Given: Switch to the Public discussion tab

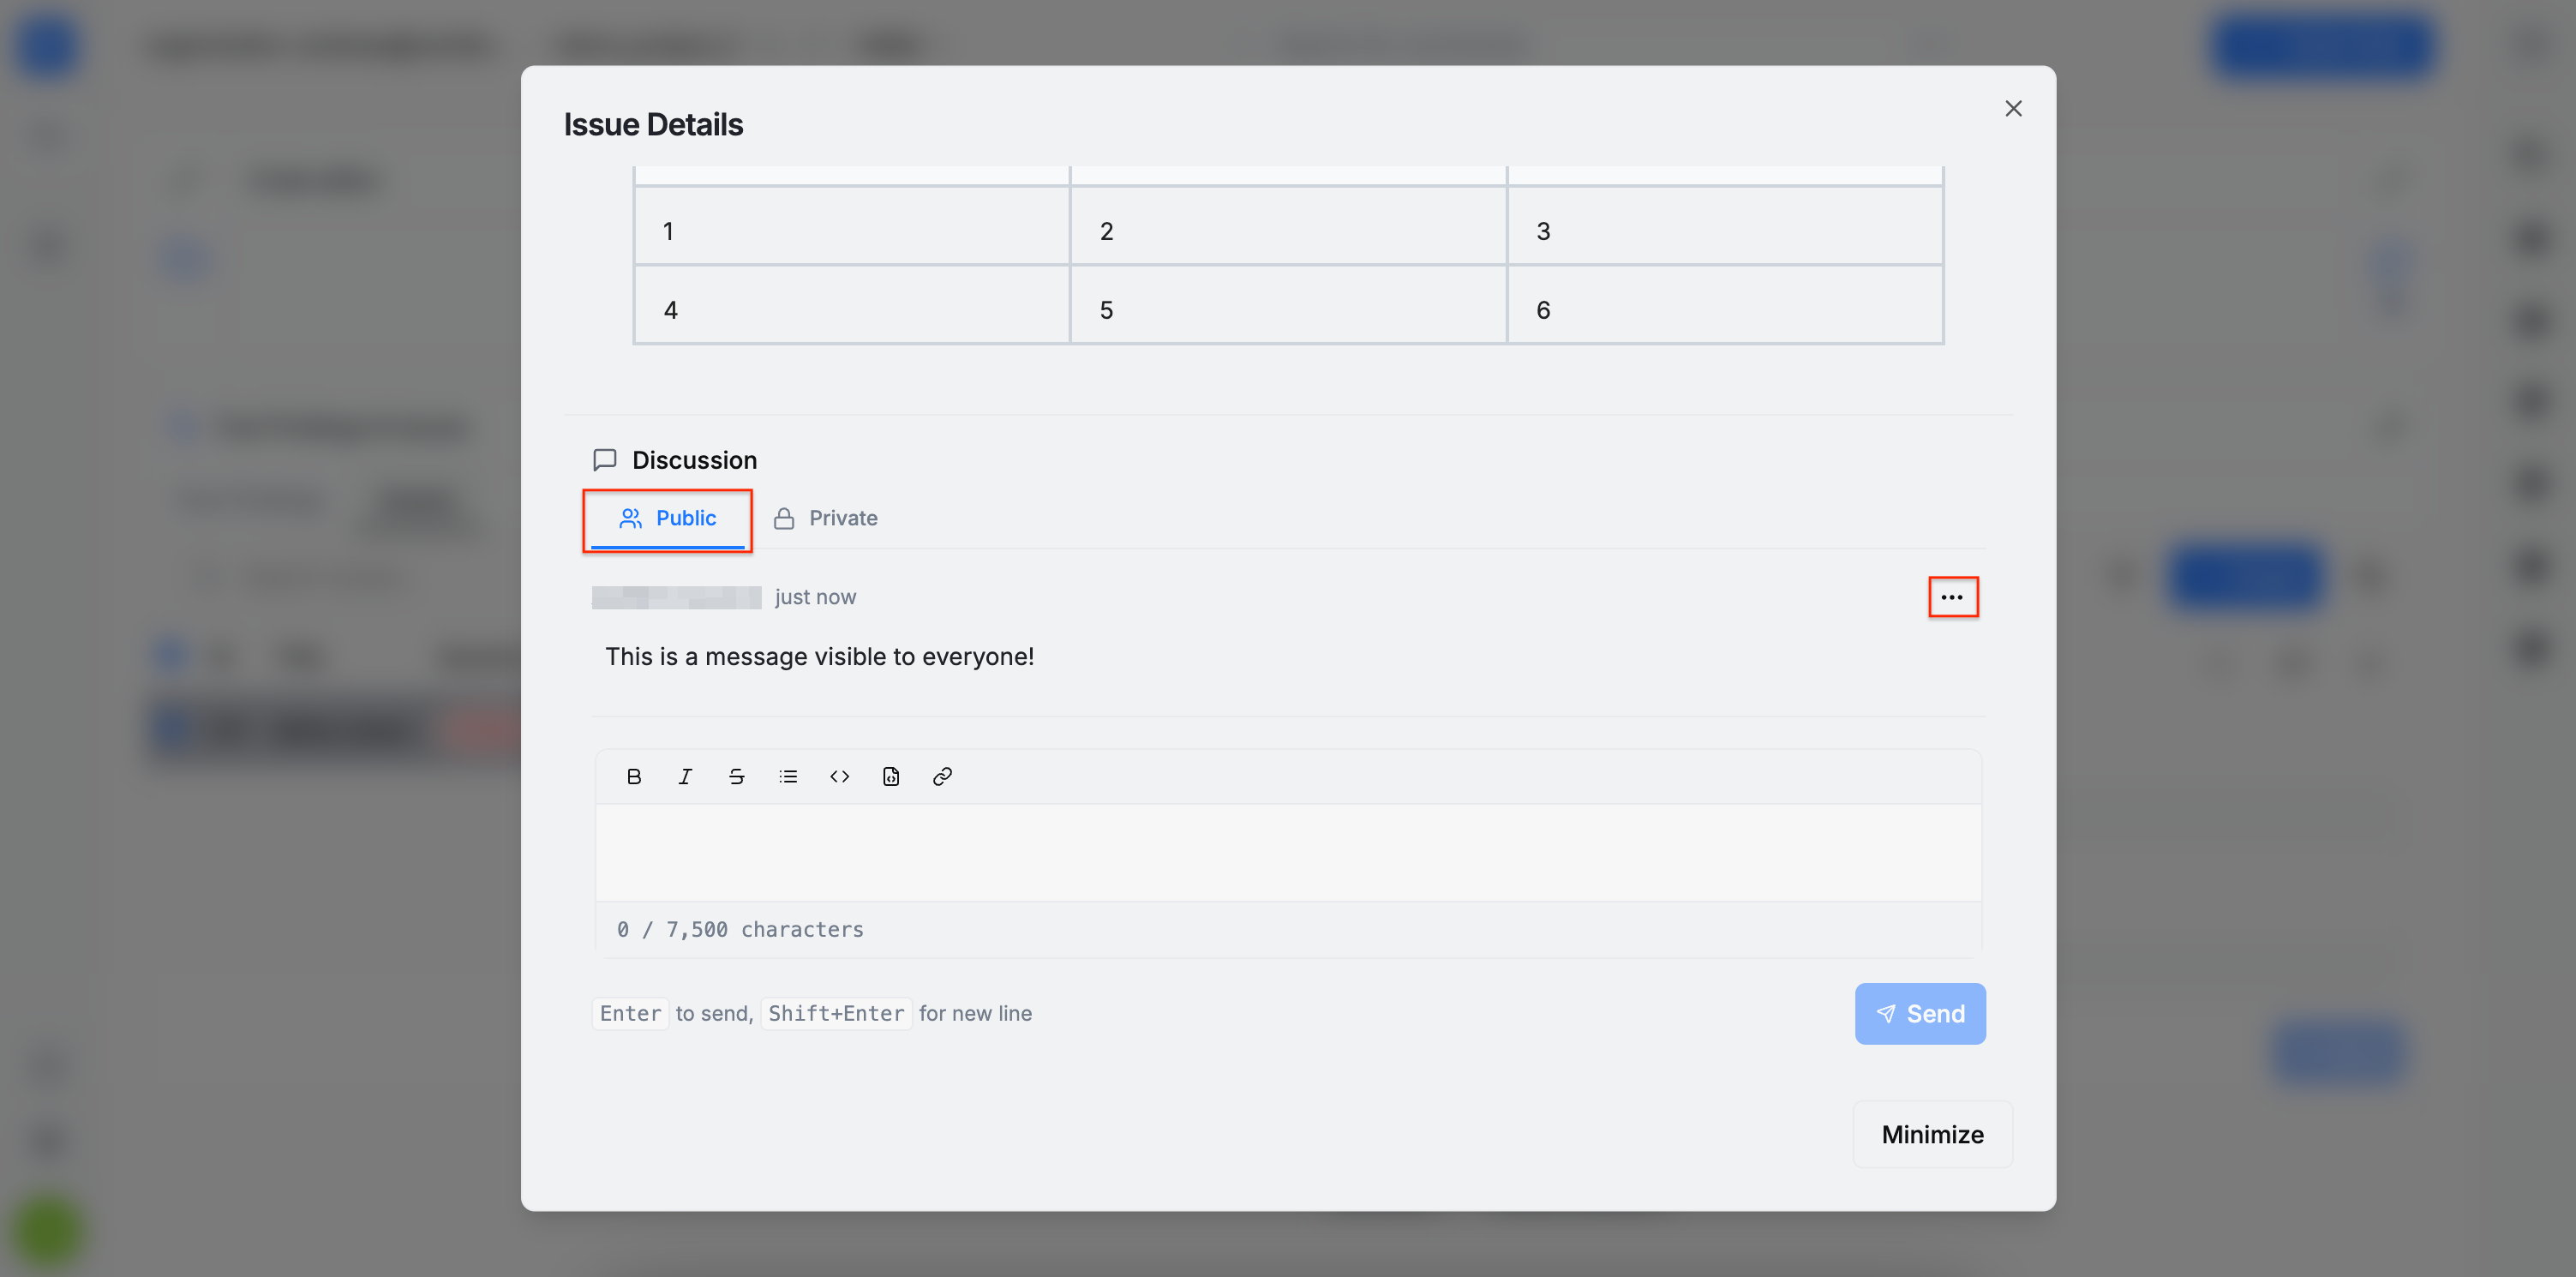Looking at the screenshot, I should click(x=667, y=518).
